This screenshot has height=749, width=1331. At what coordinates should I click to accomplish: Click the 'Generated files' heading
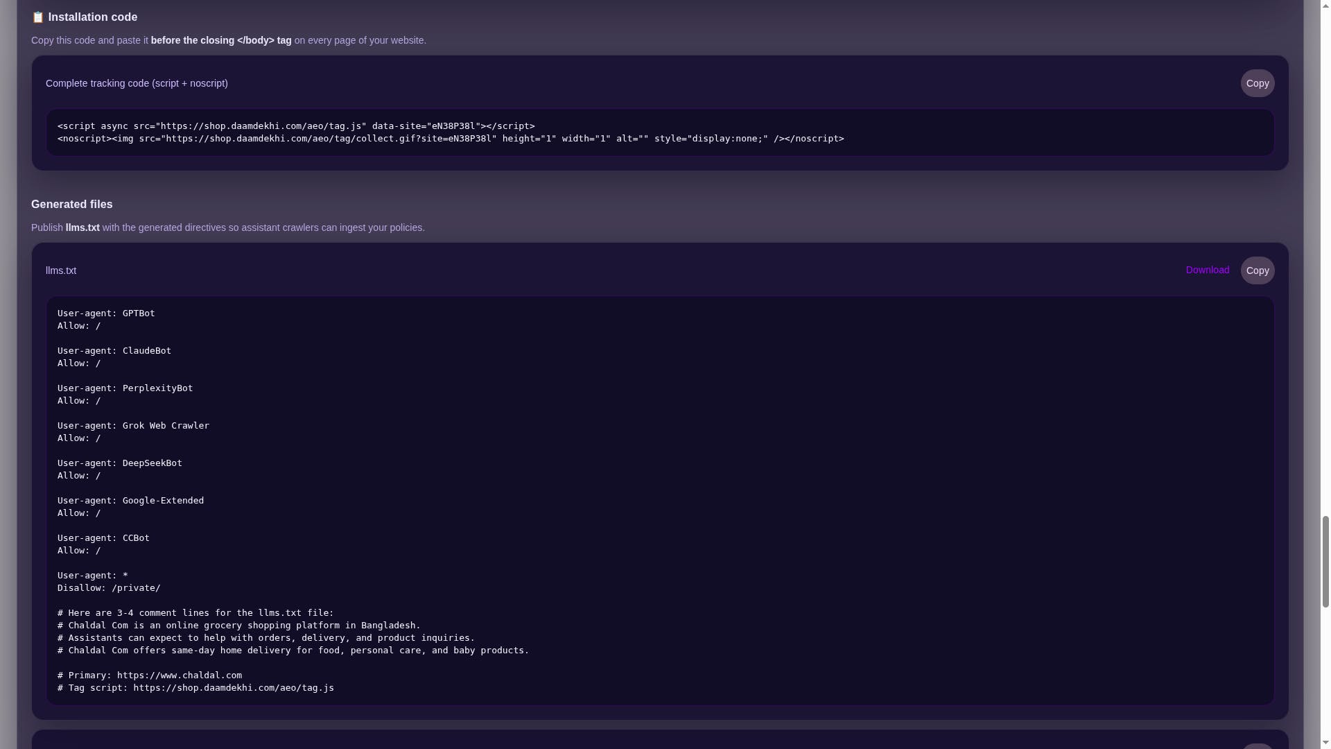(71, 204)
